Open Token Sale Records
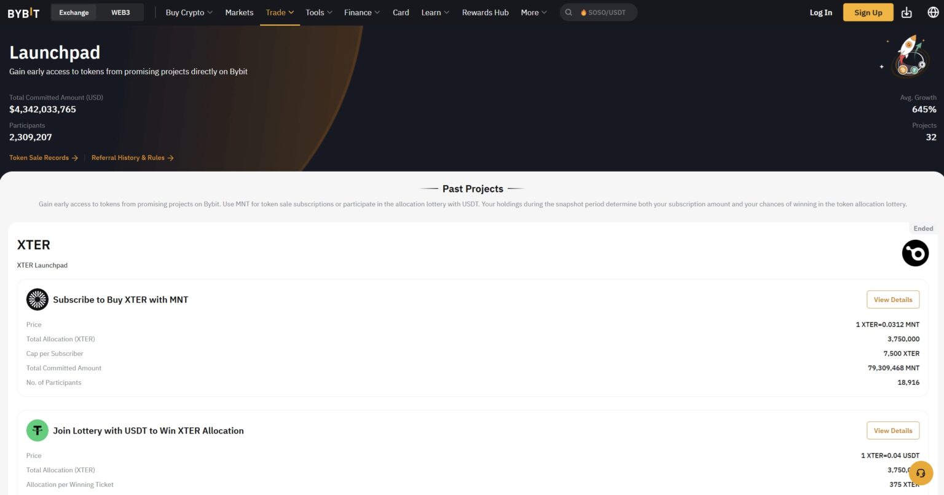Screen dimensions: 944x495 (38, 157)
